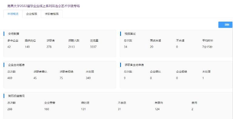The image size is (233, 119).
Task: Click the 录用 value 2
Action: click(x=192, y=109)
